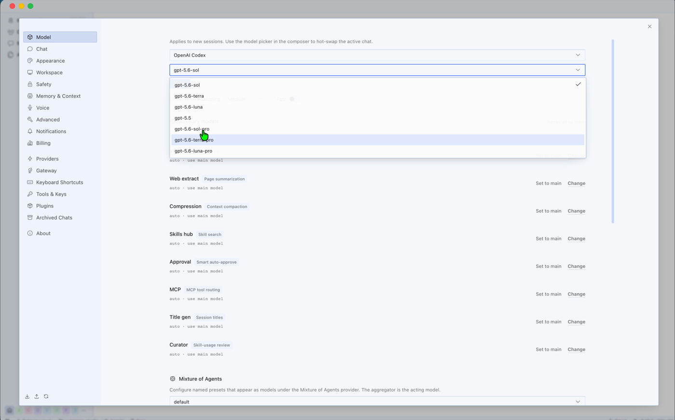The image size is (675, 420).
Task: Click the info icon beside About
Action: pyautogui.click(x=30, y=233)
